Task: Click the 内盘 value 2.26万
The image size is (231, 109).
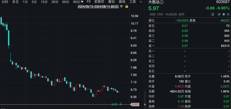Action: pos(225,86)
